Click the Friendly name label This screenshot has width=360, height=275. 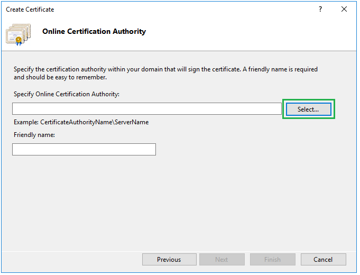tap(34, 135)
